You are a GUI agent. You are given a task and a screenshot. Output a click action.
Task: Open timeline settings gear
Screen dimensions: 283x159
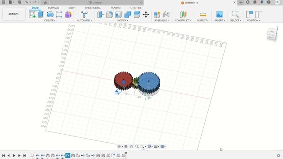point(279,155)
